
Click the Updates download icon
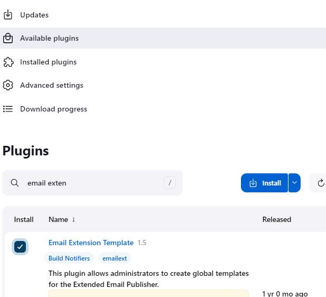click(x=8, y=15)
